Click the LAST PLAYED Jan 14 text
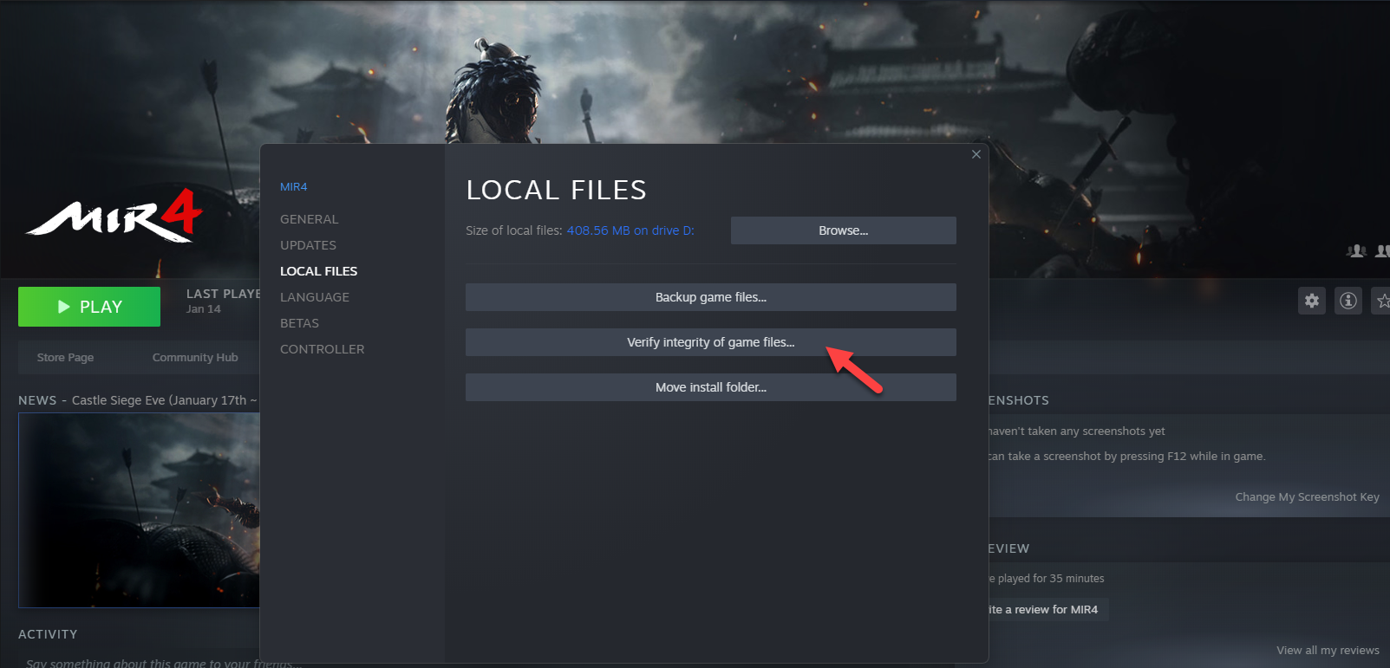The image size is (1390, 668). tap(223, 301)
